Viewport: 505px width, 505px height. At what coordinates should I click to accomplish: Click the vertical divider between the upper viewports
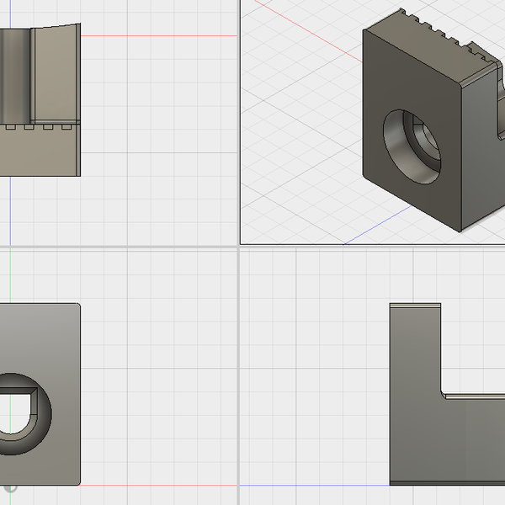(x=240, y=126)
